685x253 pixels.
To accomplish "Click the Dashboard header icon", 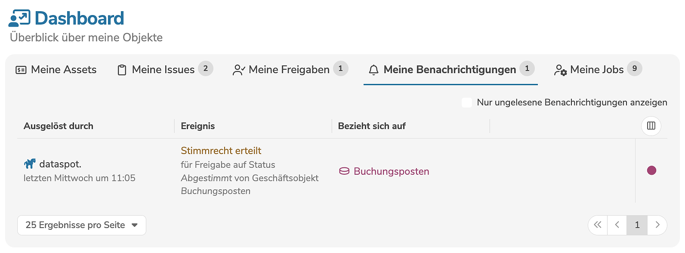I will point(19,17).
